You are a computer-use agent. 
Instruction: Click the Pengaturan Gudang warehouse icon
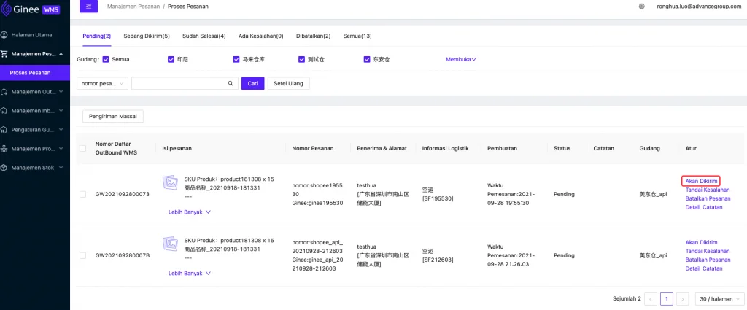4,130
